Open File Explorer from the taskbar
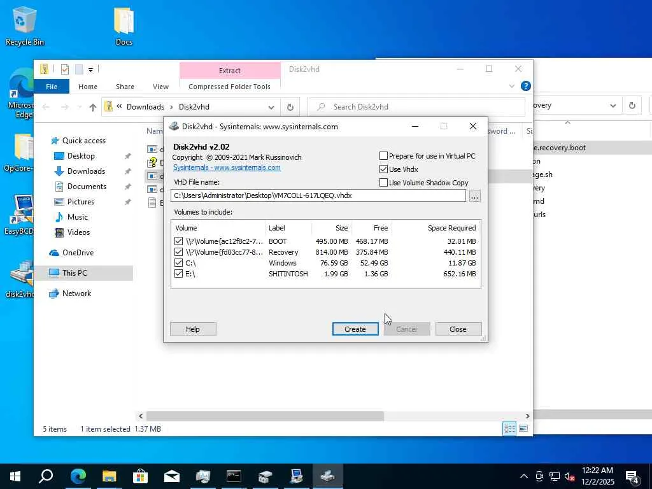Image resolution: width=652 pixels, height=489 pixels. point(109,476)
